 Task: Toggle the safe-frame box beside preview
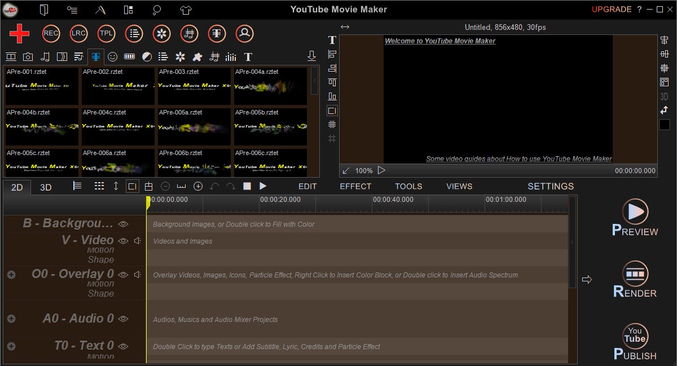point(332,111)
